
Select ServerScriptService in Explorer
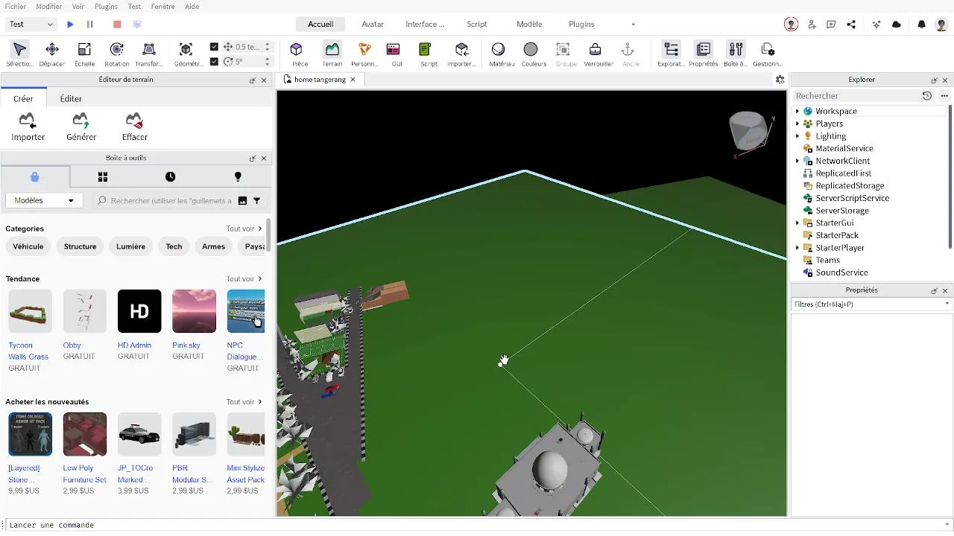coord(853,198)
